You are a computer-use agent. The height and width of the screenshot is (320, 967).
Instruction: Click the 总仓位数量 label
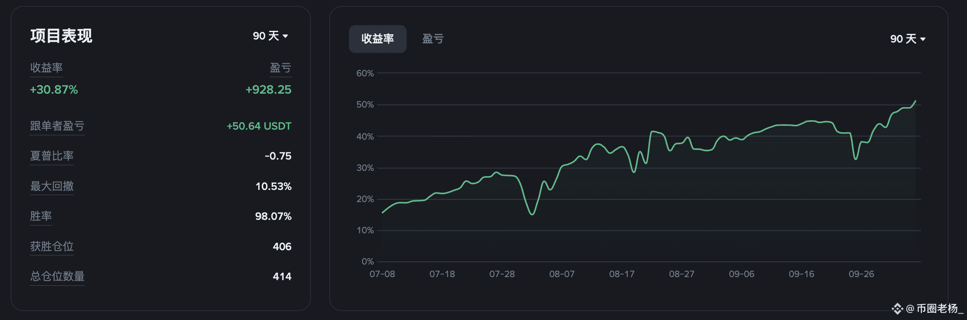click(x=57, y=276)
